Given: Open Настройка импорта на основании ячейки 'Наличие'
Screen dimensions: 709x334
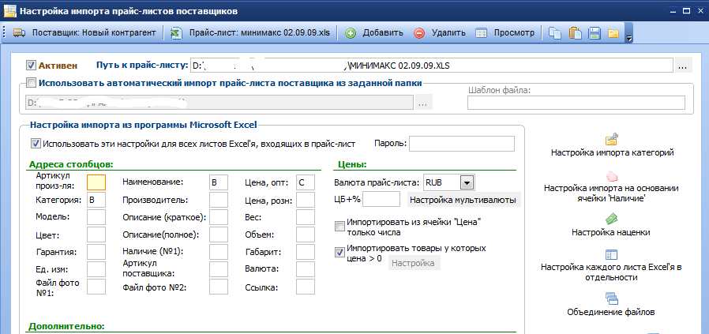Looking at the screenshot, I should [611, 193].
